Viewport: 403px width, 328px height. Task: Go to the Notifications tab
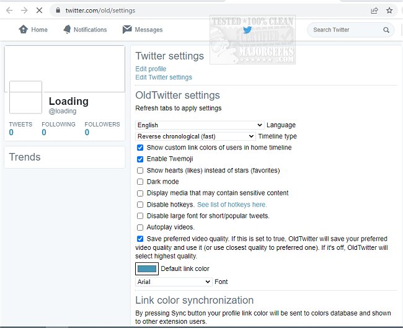coord(90,29)
